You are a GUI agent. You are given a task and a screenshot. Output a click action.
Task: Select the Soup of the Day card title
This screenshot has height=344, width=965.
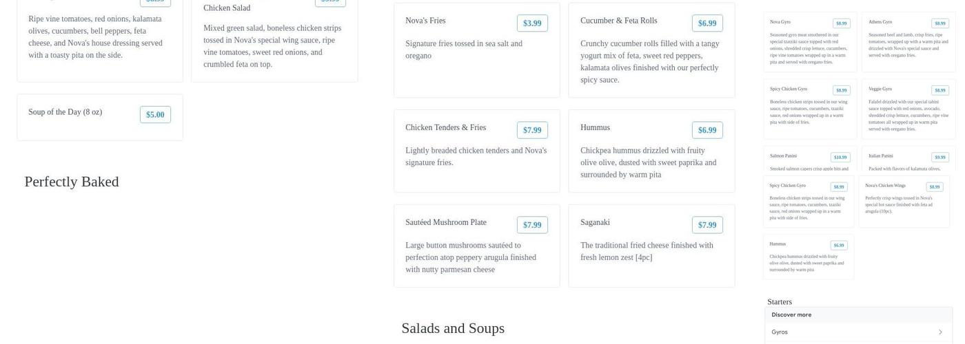(x=65, y=112)
